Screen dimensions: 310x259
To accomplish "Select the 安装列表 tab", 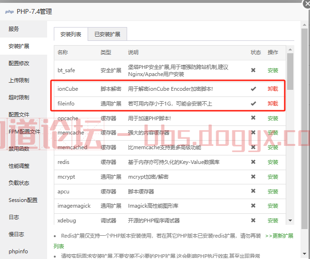I will pyautogui.click(x=70, y=34).
